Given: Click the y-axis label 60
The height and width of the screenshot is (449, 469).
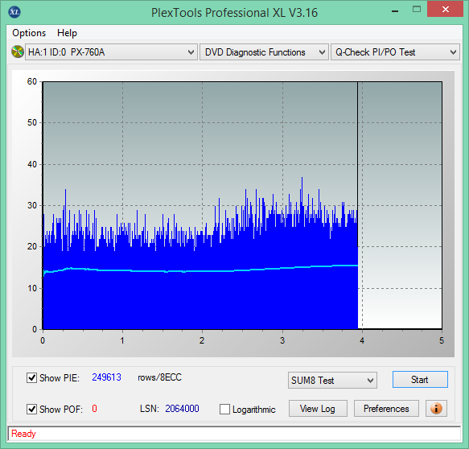Looking at the screenshot, I should [31, 81].
